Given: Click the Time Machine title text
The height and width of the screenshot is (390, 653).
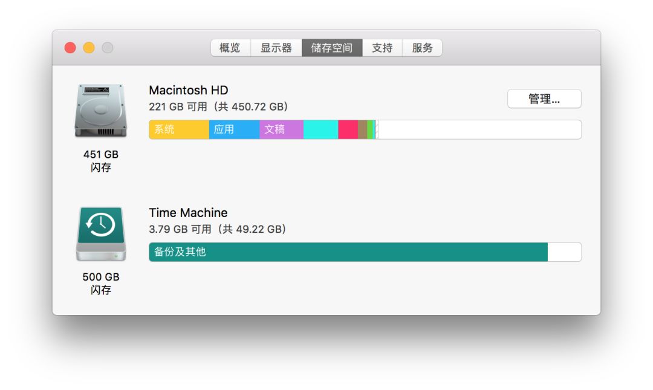Looking at the screenshot, I should pos(188,213).
